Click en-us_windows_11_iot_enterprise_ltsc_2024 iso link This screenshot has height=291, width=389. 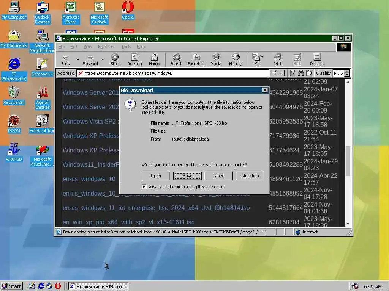tap(156, 208)
